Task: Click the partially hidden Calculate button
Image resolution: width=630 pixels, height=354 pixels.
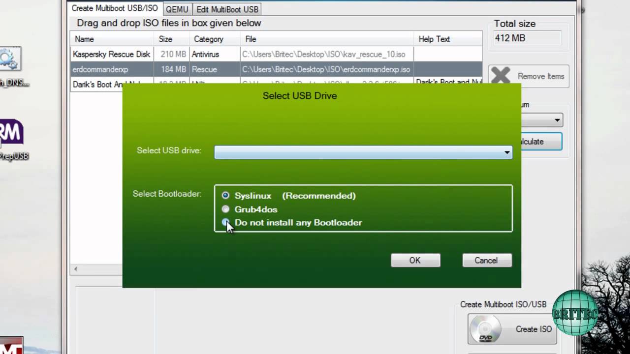Action: pos(541,142)
